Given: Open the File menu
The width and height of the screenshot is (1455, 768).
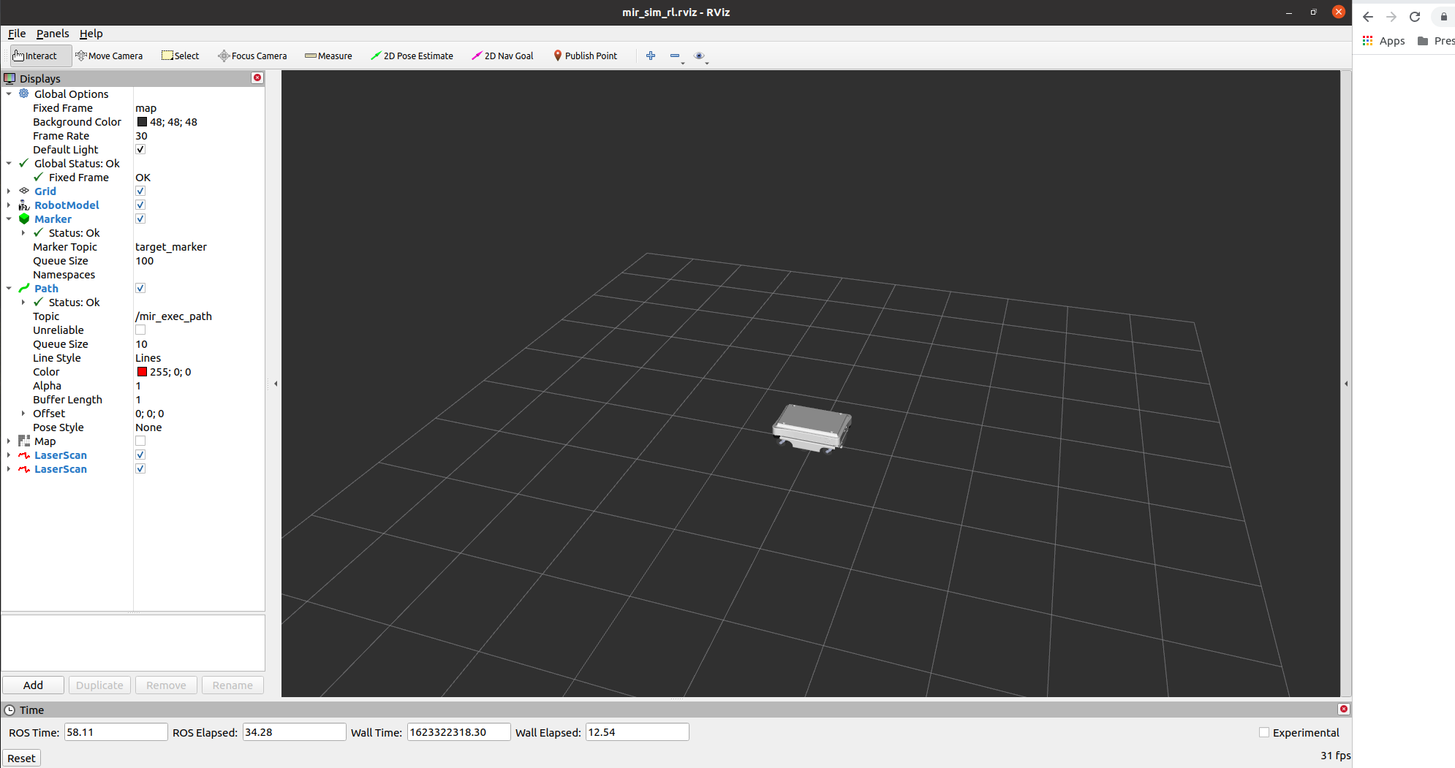Looking at the screenshot, I should click(17, 34).
